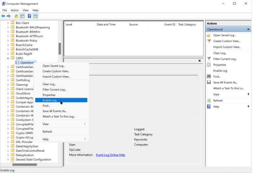Click the Create Custom View funnel icon
253x173 pixels.
209,41
